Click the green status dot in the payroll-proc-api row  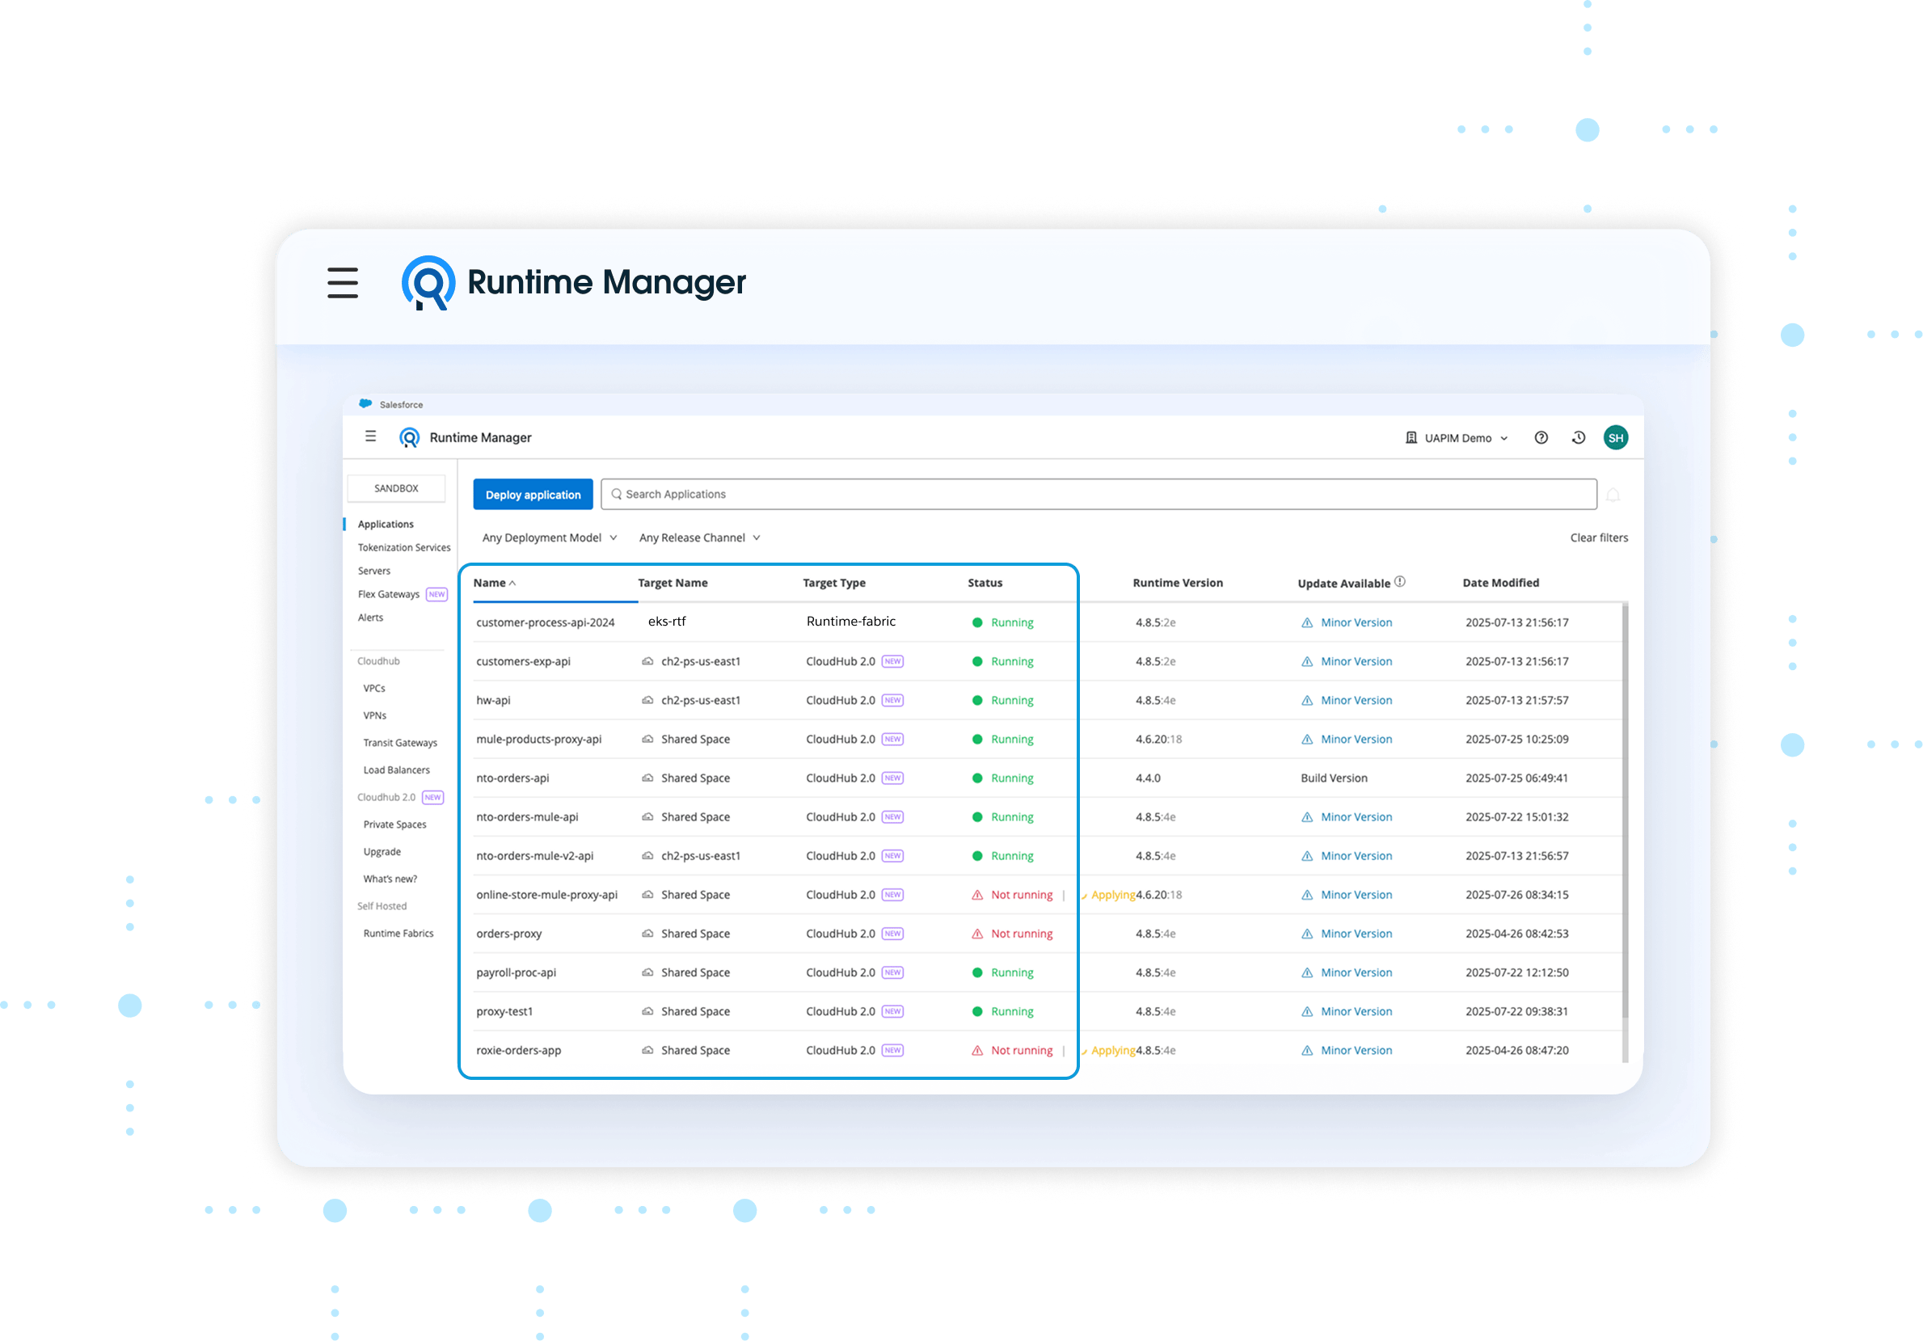click(x=977, y=972)
